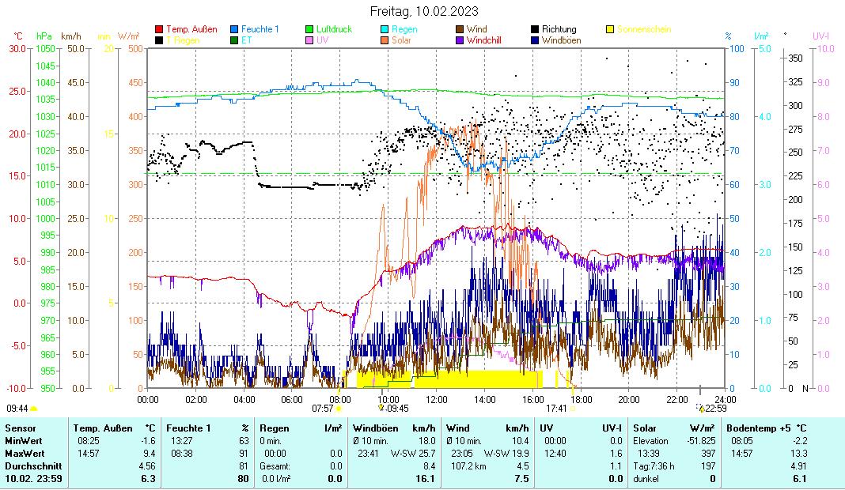Click the current outside temperature value '6.3'
Image resolution: width=845 pixels, height=490 pixels.
point(149,479)
